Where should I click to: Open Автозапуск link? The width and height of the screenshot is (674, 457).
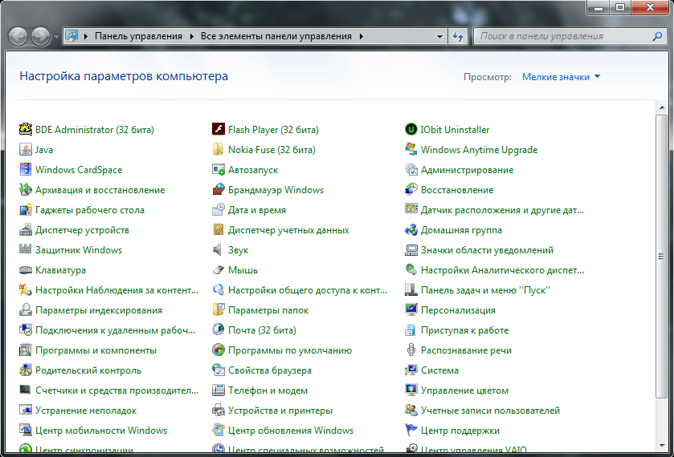coord(253,169)
